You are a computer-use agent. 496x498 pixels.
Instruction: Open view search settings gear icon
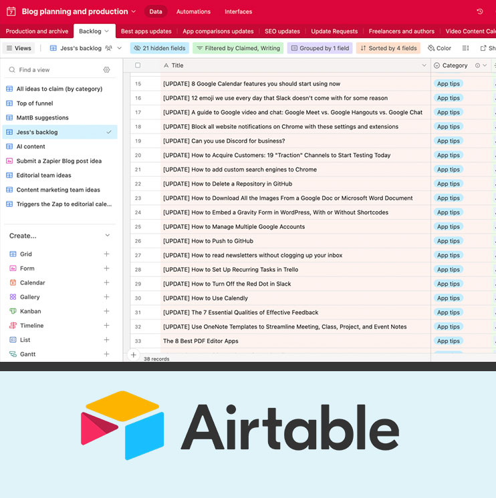[x=106, y=69]
